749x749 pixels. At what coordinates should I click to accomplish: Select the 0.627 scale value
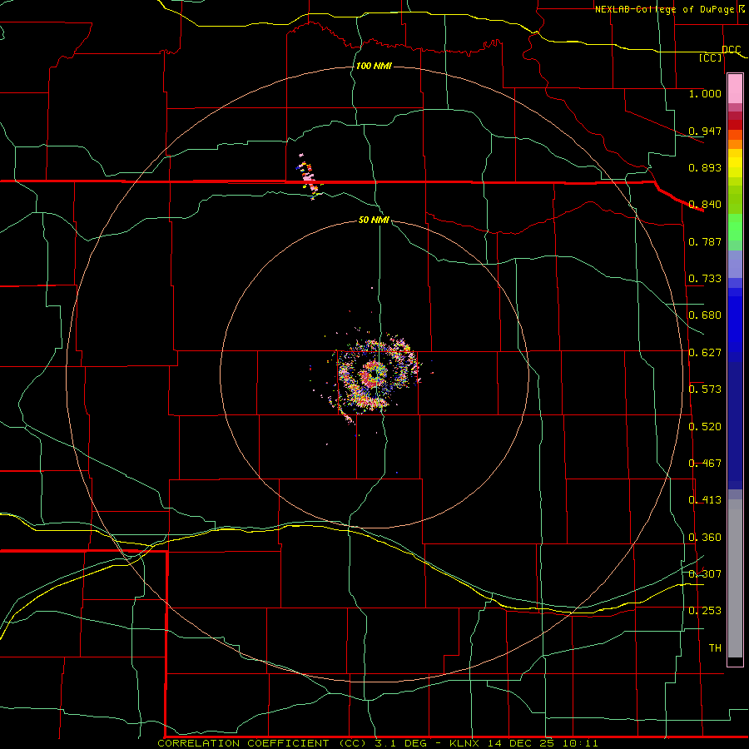click(x=705, y=353)
